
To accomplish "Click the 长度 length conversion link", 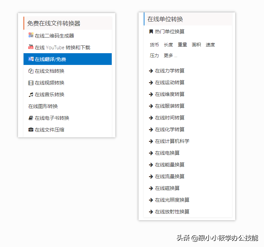I will (x=168, y=45).
